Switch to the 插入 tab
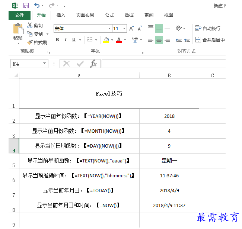242x229 pixels. pyautogui.click(x=61, y=15)
